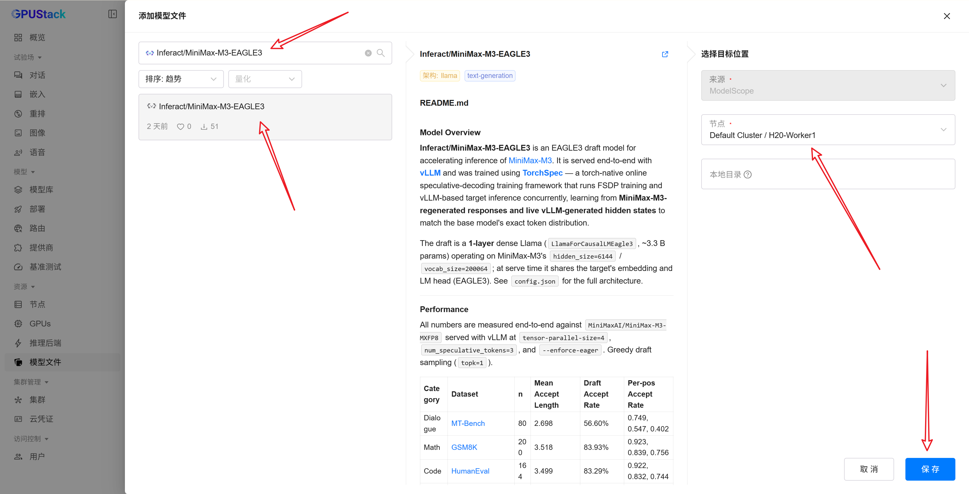The width and height of the screenshot is (969, 494).
Task: Open the 推理后端 lightning icon
Action: tap(18, 343)
